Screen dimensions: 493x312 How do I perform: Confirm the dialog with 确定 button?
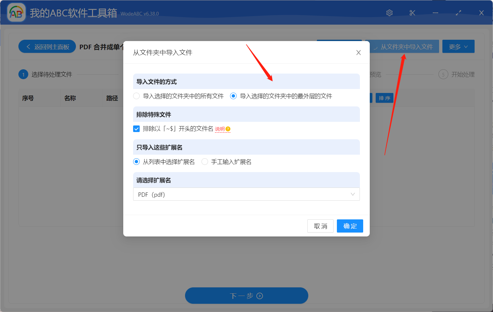[x=350, y=226]
